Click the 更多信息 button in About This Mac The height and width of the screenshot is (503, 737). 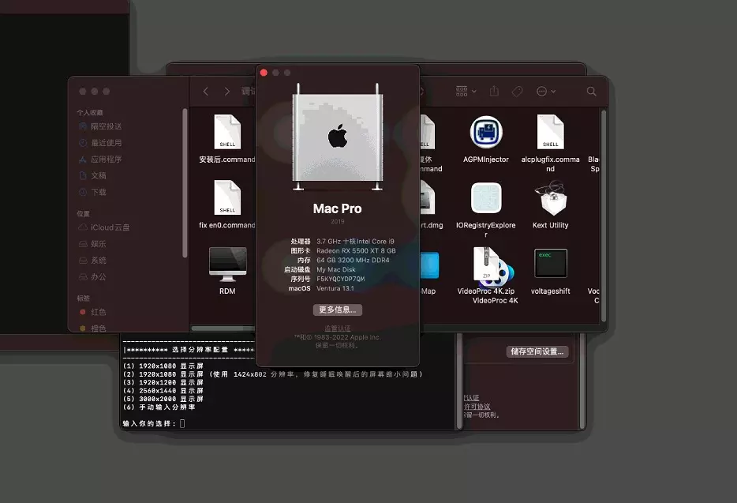tap(337, 310)
